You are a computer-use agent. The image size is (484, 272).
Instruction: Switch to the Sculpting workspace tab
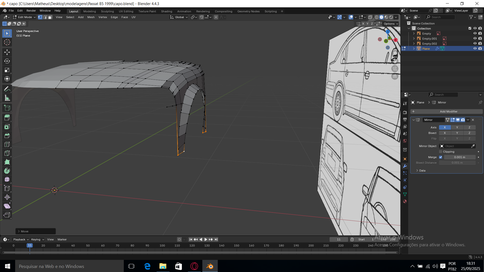(107, 11)
